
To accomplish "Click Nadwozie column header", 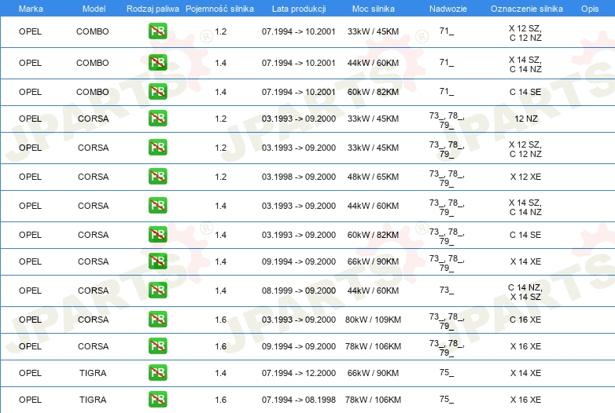I will pos(448,9).
